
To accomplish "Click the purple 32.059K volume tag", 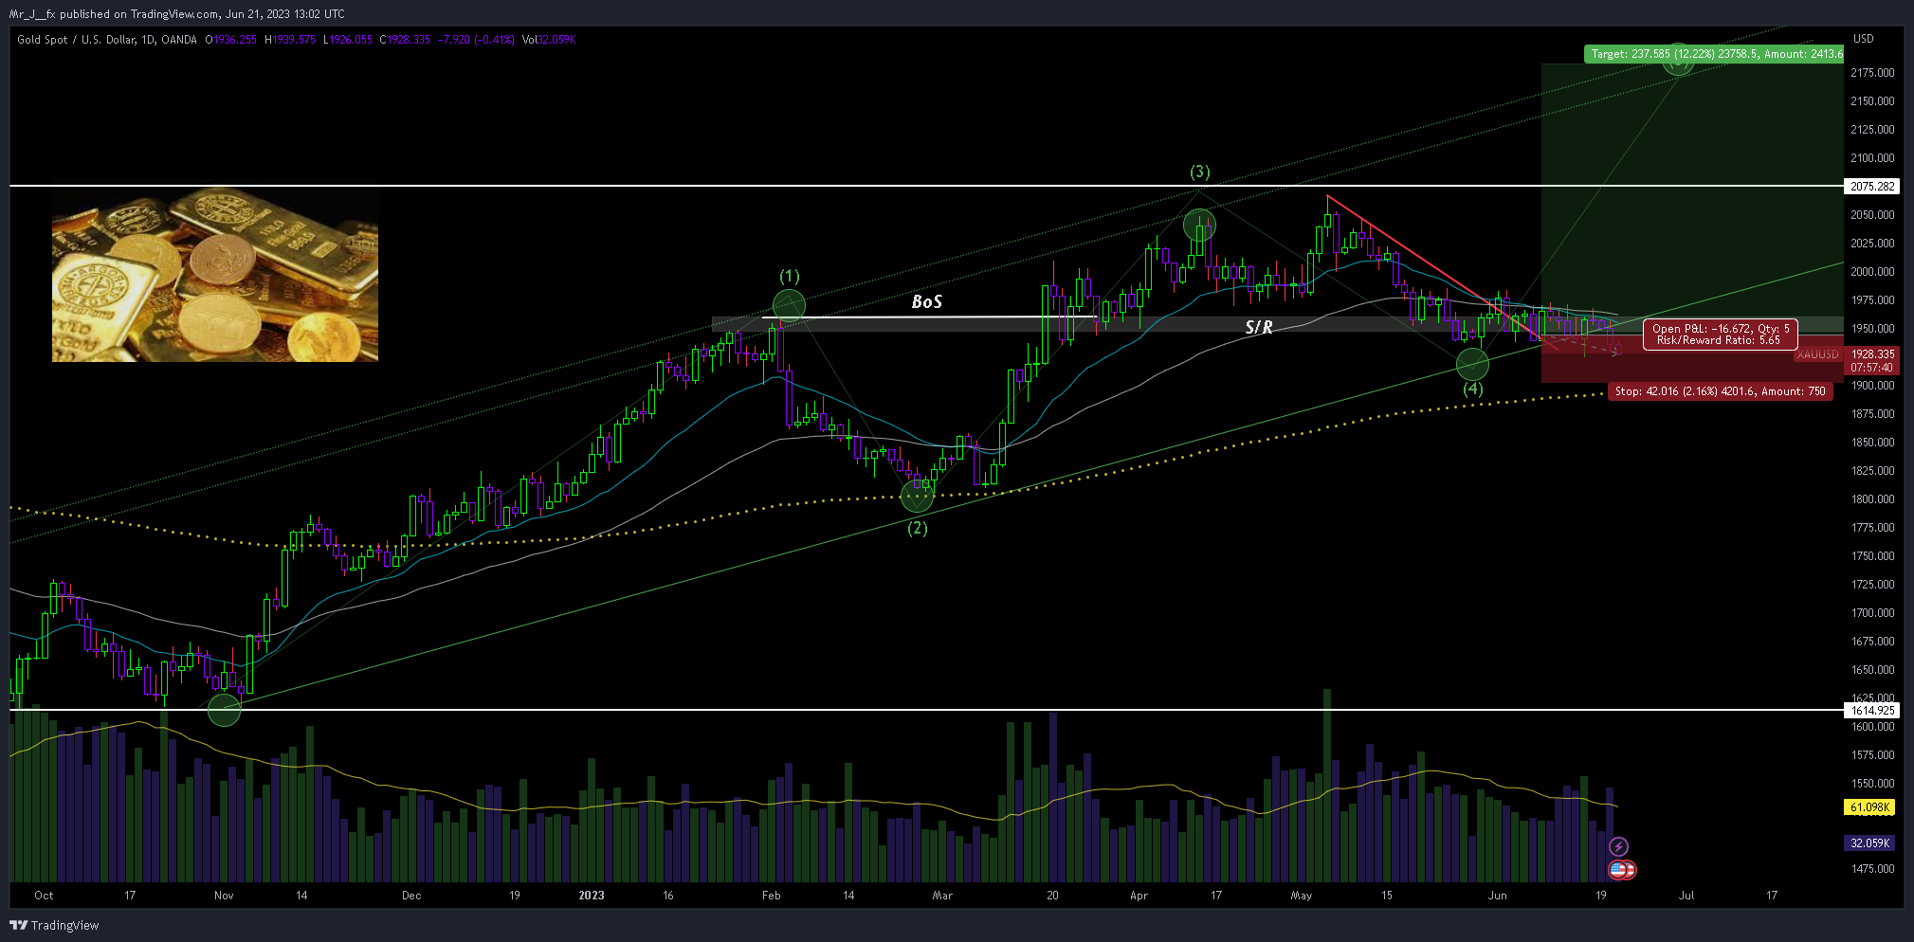I will [x=1869, y=842].
